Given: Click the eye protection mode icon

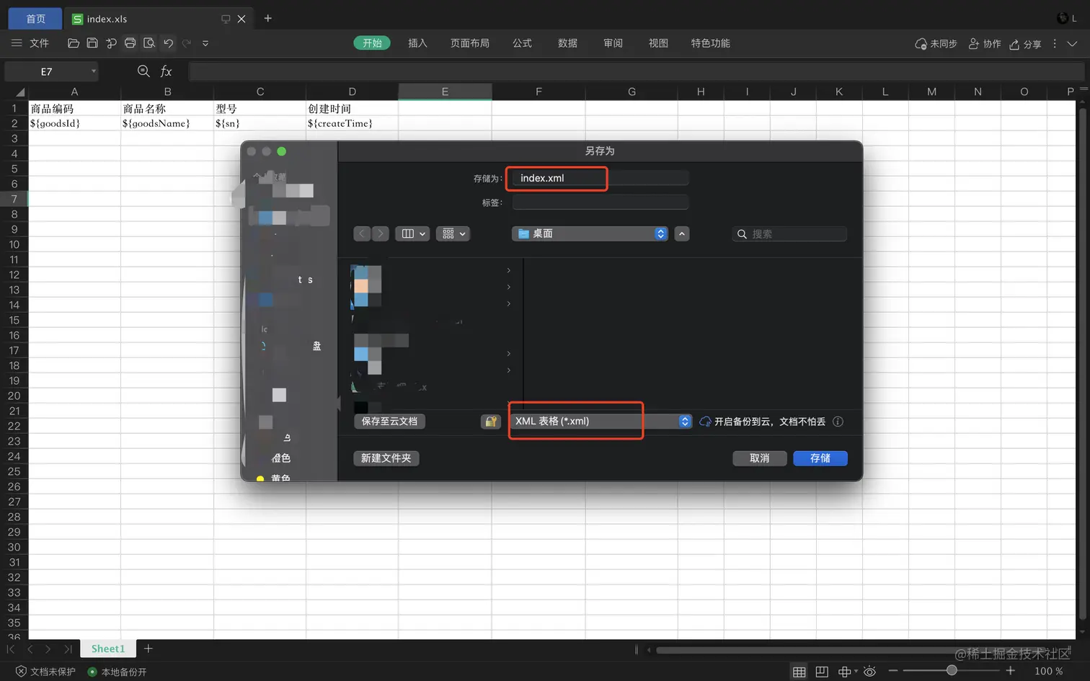Looking at the screenshot, I should coord(870,672).
